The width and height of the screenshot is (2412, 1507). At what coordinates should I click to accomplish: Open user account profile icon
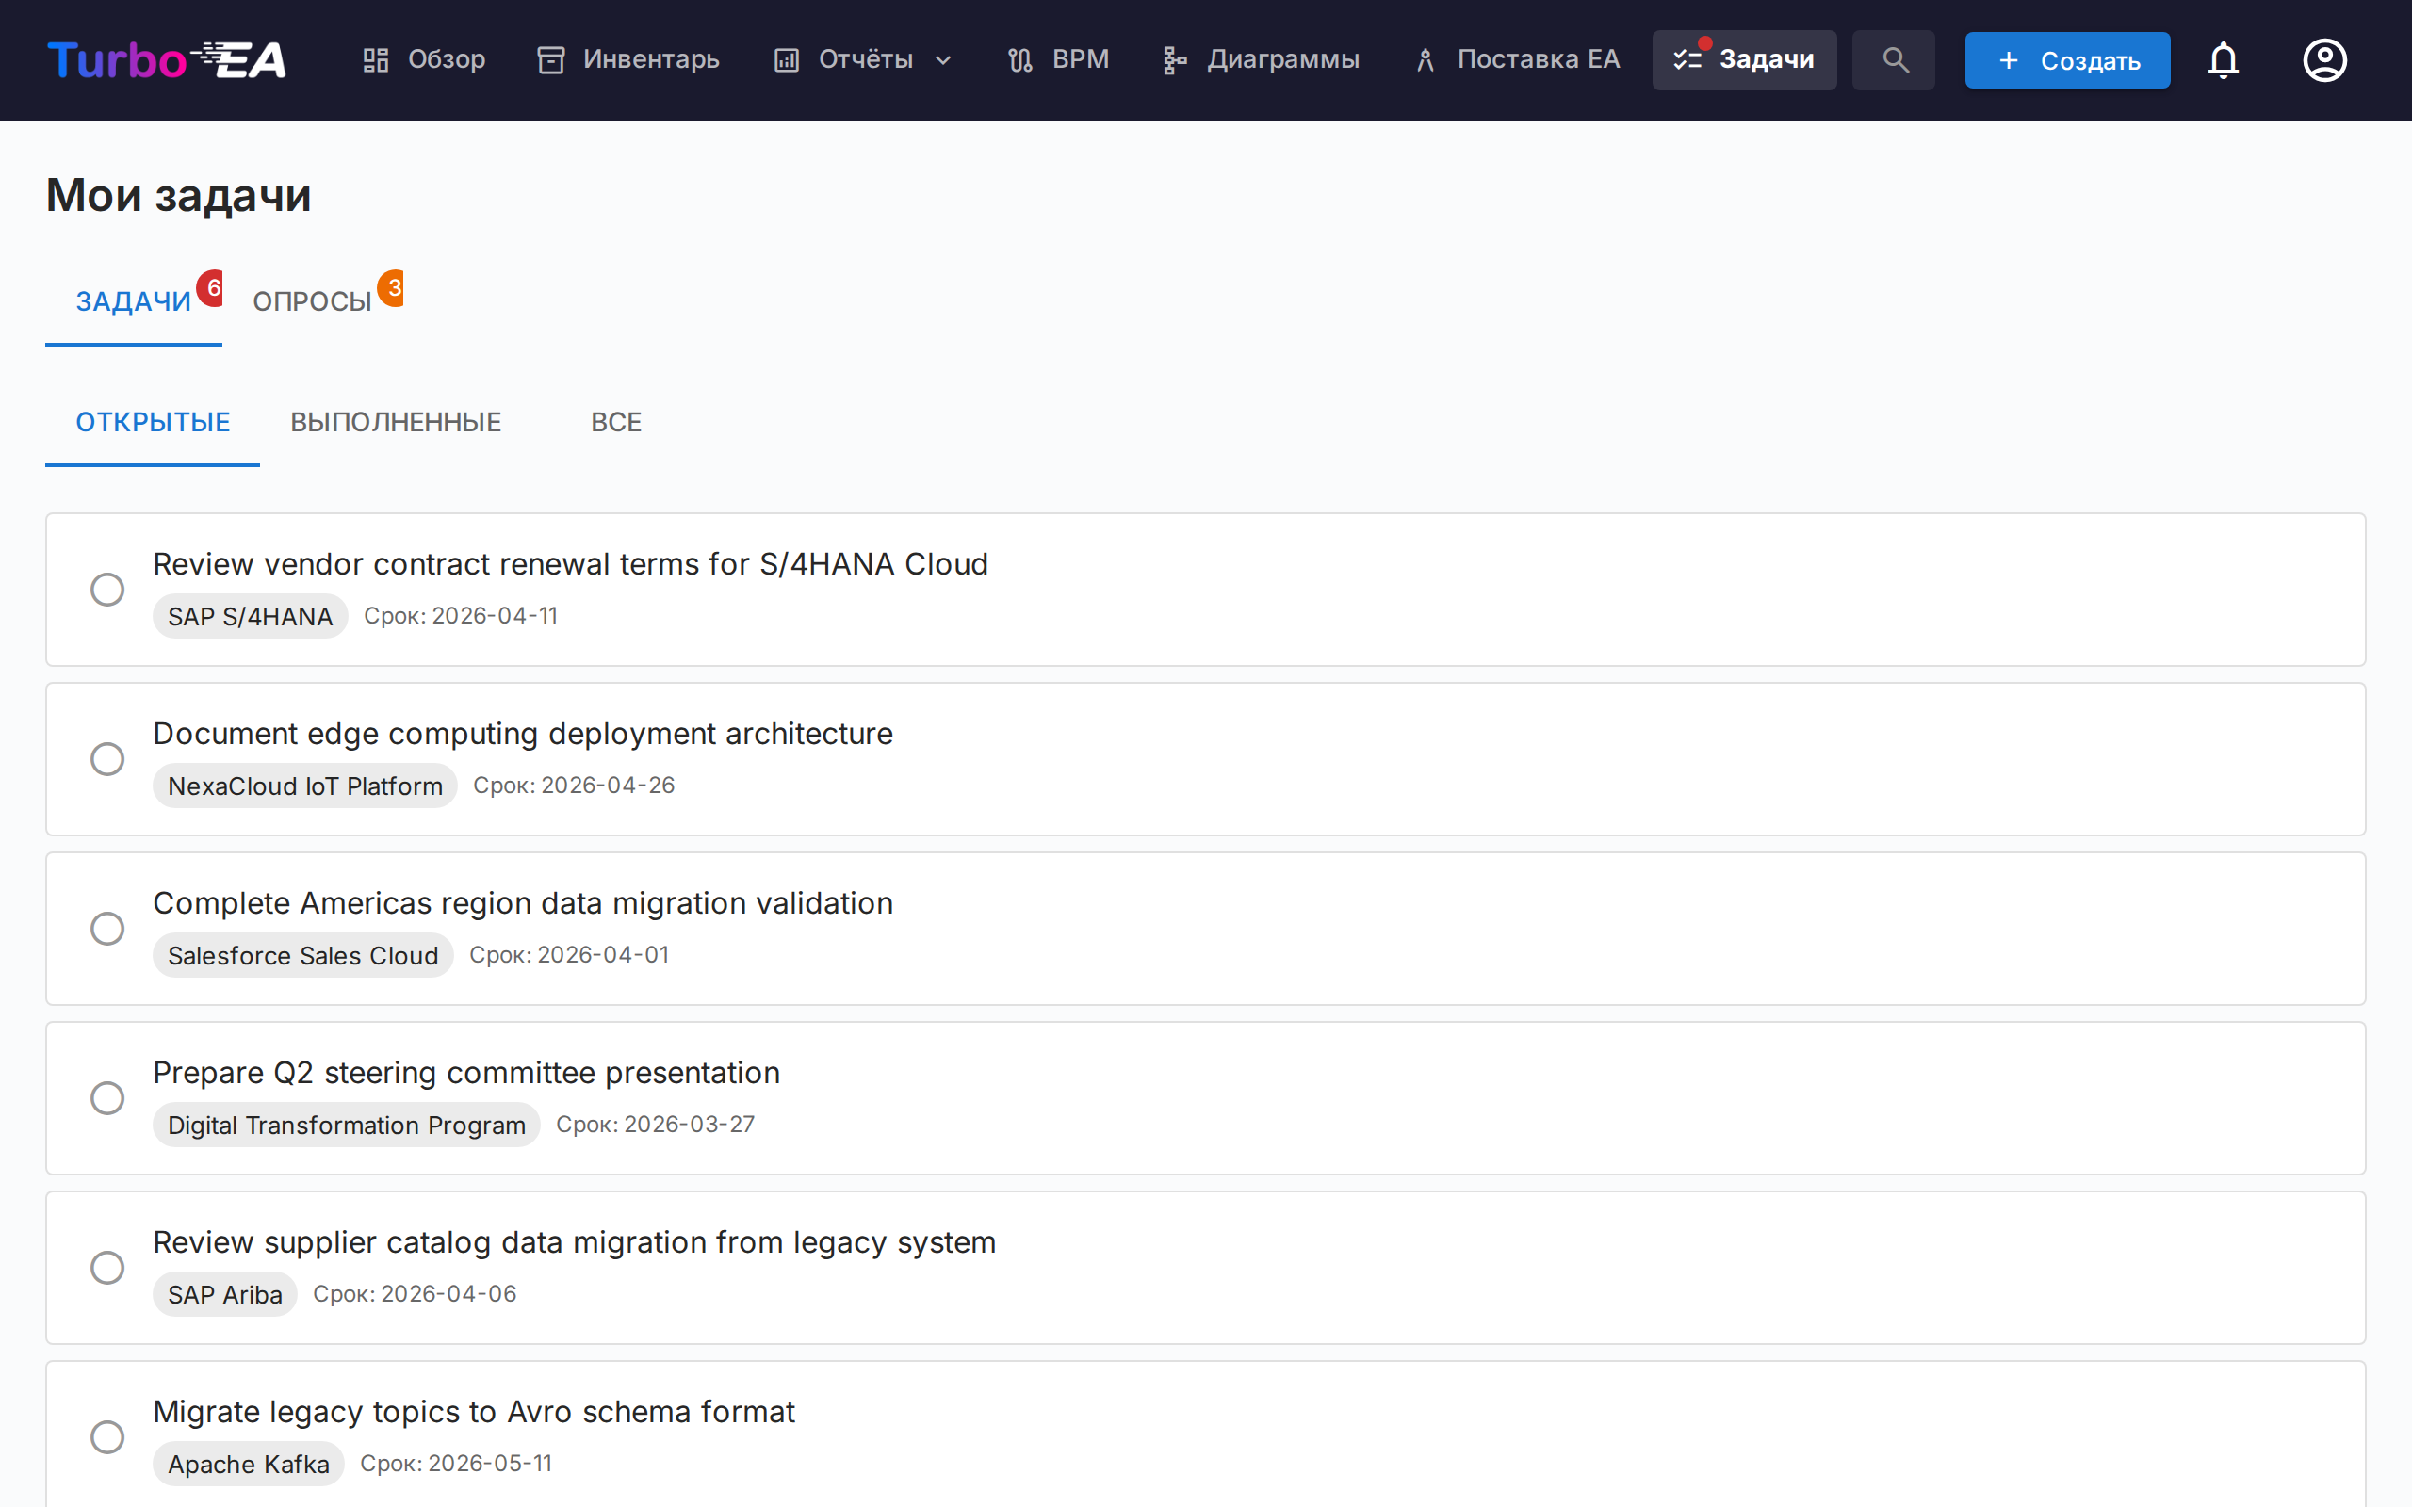point(2323,59)
